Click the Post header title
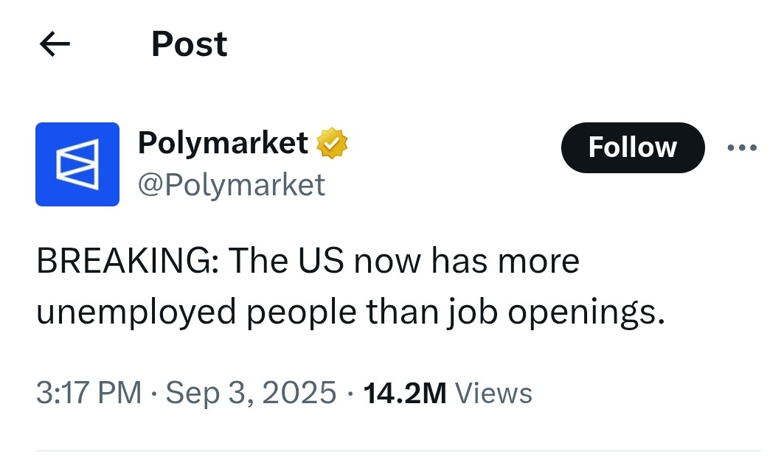The width and height of the screenshot is (784, 457). pyautogui.click(x=189, y=44)
